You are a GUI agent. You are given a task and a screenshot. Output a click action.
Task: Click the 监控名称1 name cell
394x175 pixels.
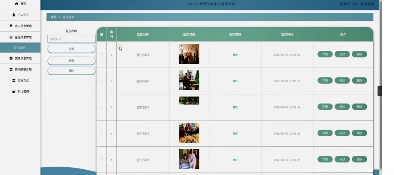click(x=143, y=55)
